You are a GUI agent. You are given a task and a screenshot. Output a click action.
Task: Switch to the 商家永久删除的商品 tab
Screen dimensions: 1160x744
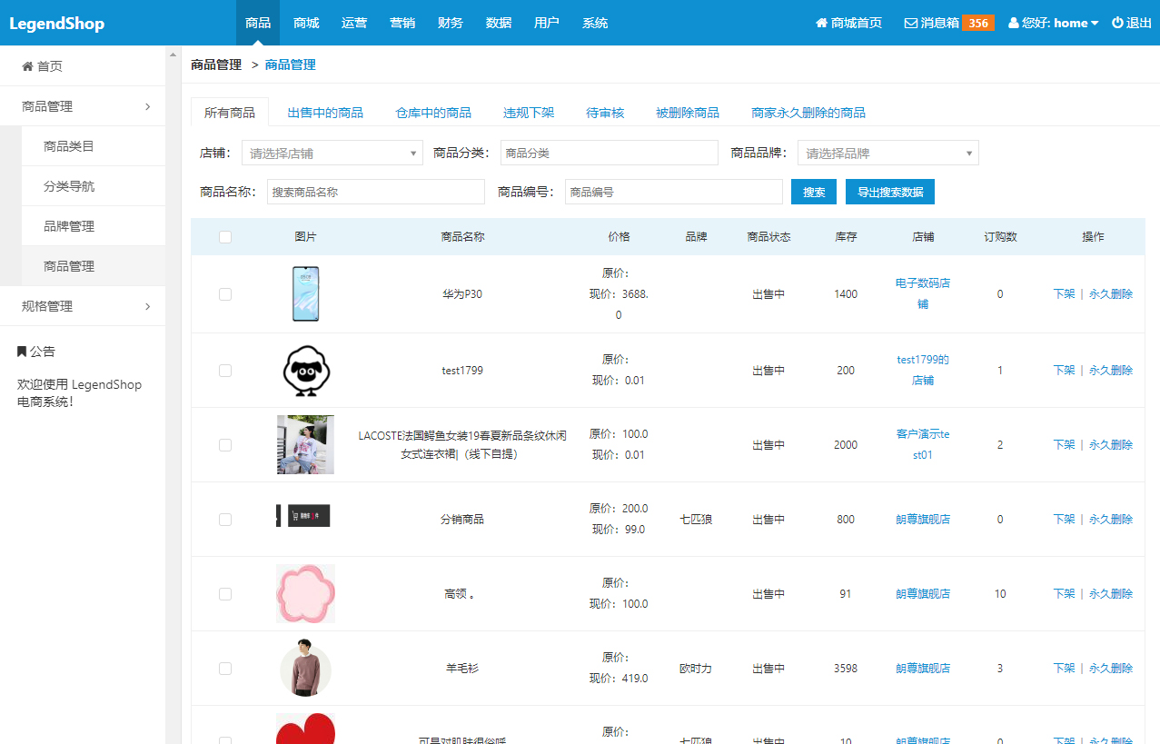808,113
